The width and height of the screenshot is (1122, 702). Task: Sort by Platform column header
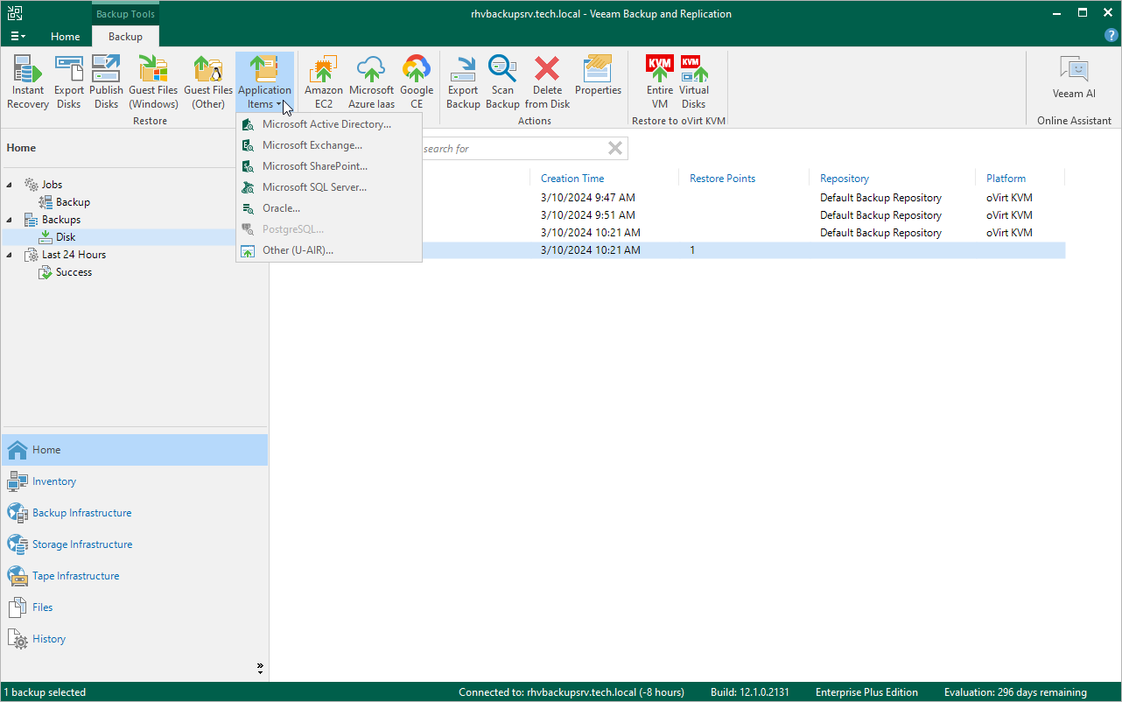click(x=1006, y=179)
